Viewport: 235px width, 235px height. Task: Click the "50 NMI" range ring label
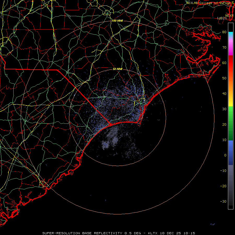click(118, 69)
